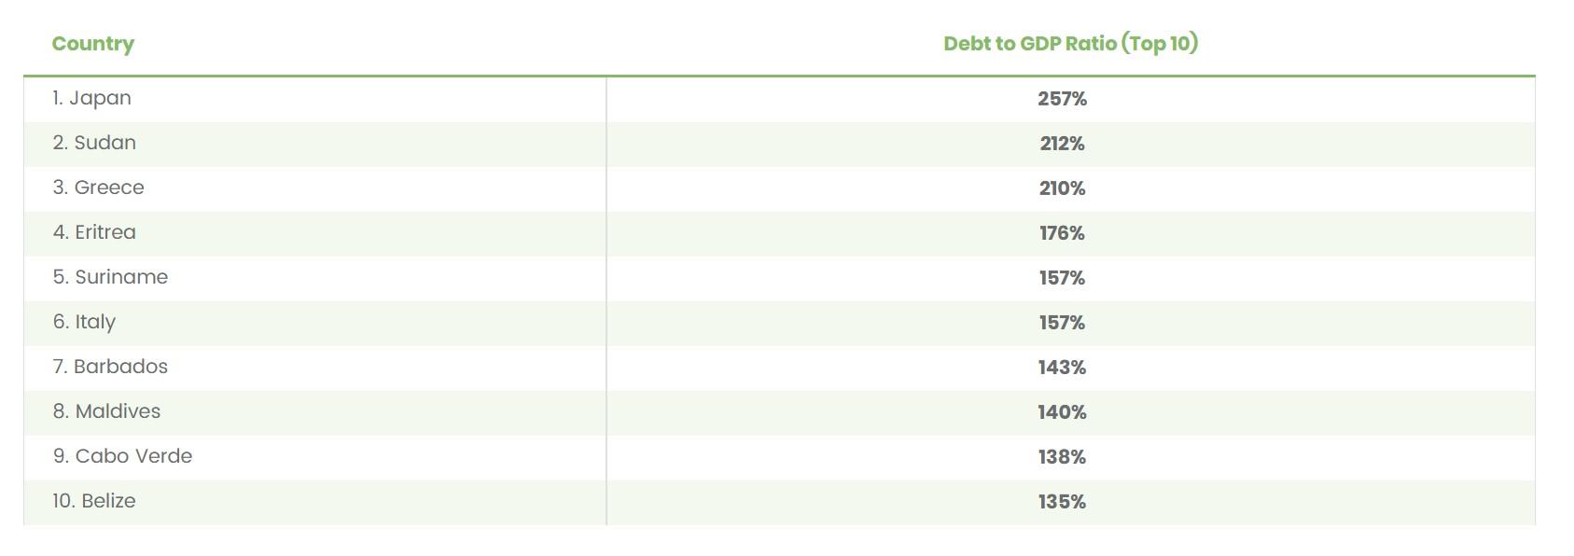Select Maldives' 140% ratio value
Image resolution: width=1574 pixels, height=556 pixels.
[1062, 412]
